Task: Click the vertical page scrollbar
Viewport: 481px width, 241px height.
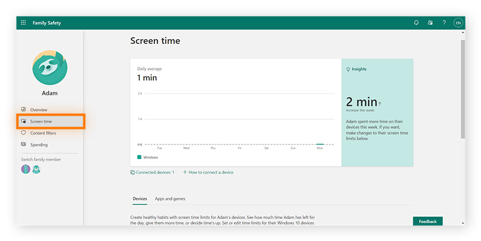Action: tap(463, 89)
